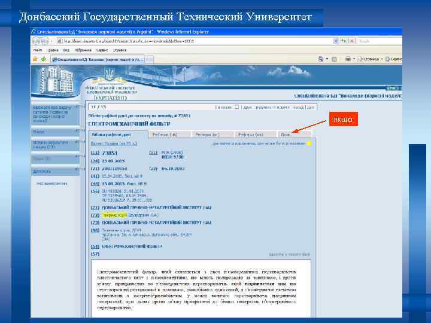Go back with the browser Back arrow
The width and height of the screenshot is (431, 323).
pos(36,41)
